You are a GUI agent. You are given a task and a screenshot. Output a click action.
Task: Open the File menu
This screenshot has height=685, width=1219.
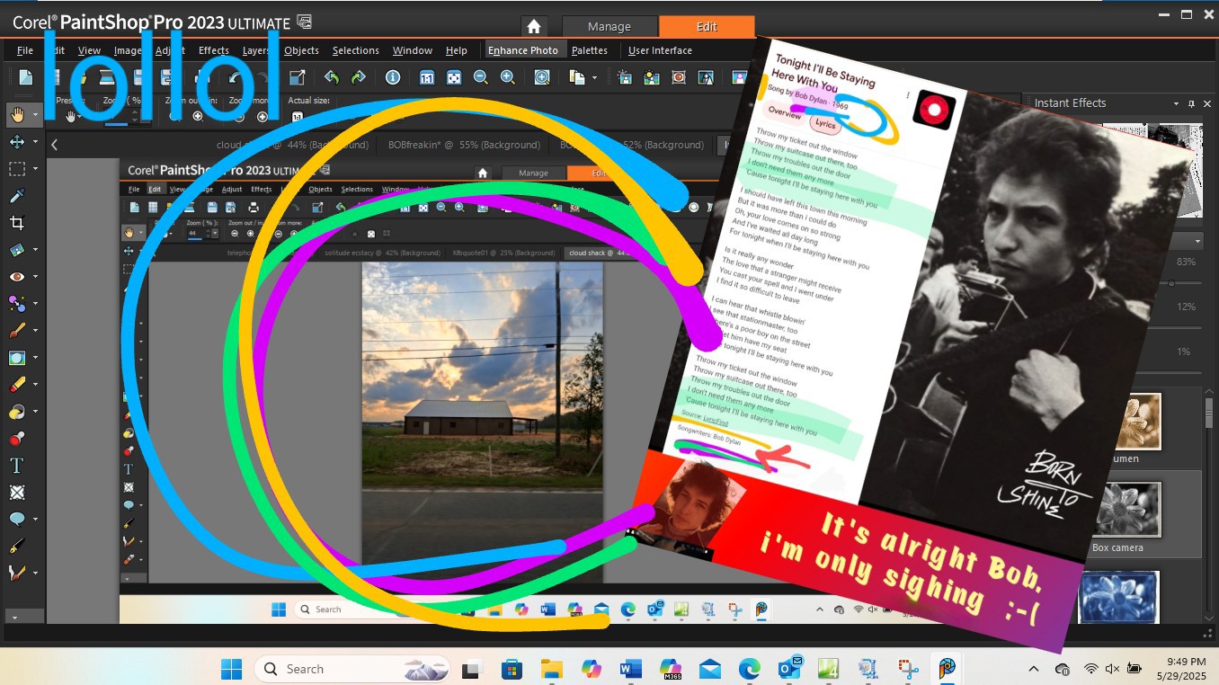click(25, 50)
